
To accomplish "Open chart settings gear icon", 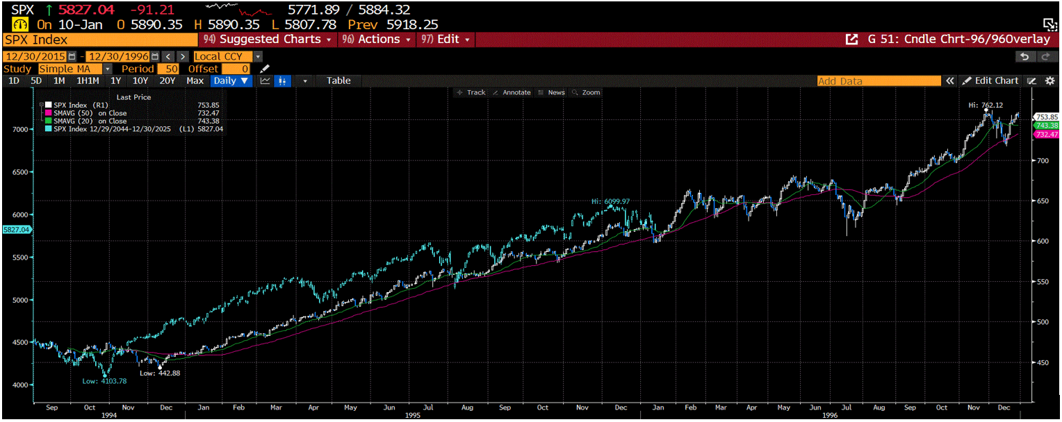I will tap(1049, 81).
